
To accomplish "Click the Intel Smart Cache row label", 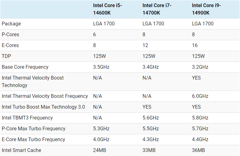I will coord(21,150).
